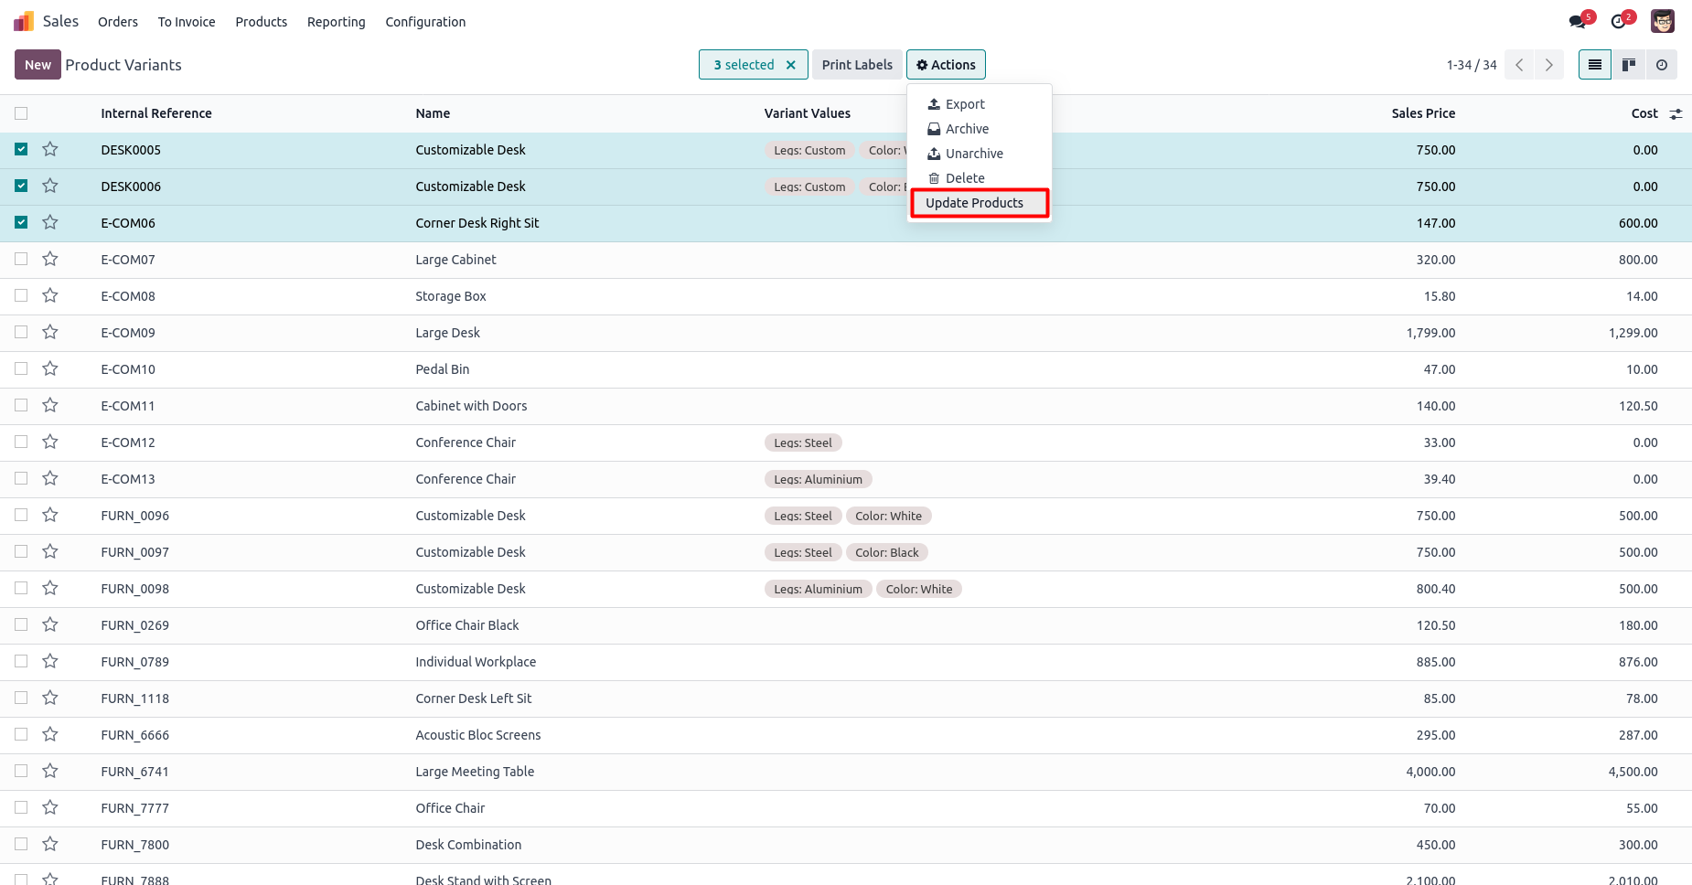Open the Office Chair Black record
This screenshot has height=885, width=1692.
(x=467, y=625)
